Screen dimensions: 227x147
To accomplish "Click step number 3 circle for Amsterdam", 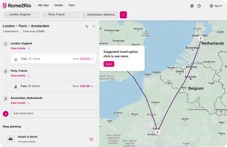I will (6, 99).
